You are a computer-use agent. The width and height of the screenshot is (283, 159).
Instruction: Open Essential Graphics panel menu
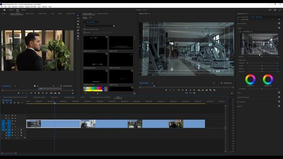pos(94,14)
